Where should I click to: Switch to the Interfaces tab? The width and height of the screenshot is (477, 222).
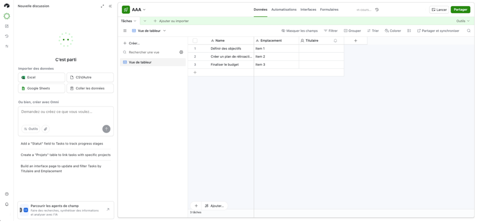point(308,10)
